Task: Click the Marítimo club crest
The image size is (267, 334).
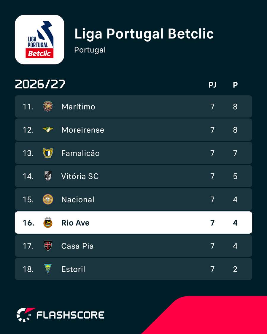Action: [48, 106]
